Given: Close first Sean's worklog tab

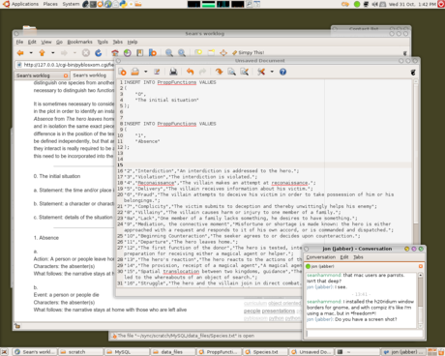Looking at the screenshot, I should coord(66,75).
